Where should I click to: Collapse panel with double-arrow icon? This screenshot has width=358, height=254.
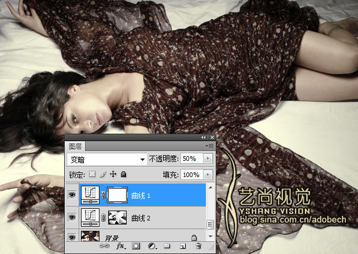[203, 137]
